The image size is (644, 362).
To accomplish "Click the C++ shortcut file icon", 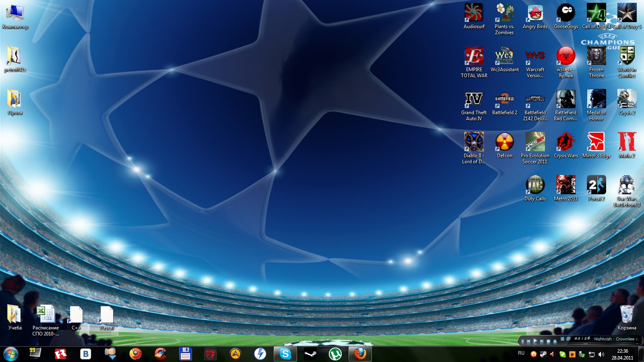I will click(x=76, y=317).
